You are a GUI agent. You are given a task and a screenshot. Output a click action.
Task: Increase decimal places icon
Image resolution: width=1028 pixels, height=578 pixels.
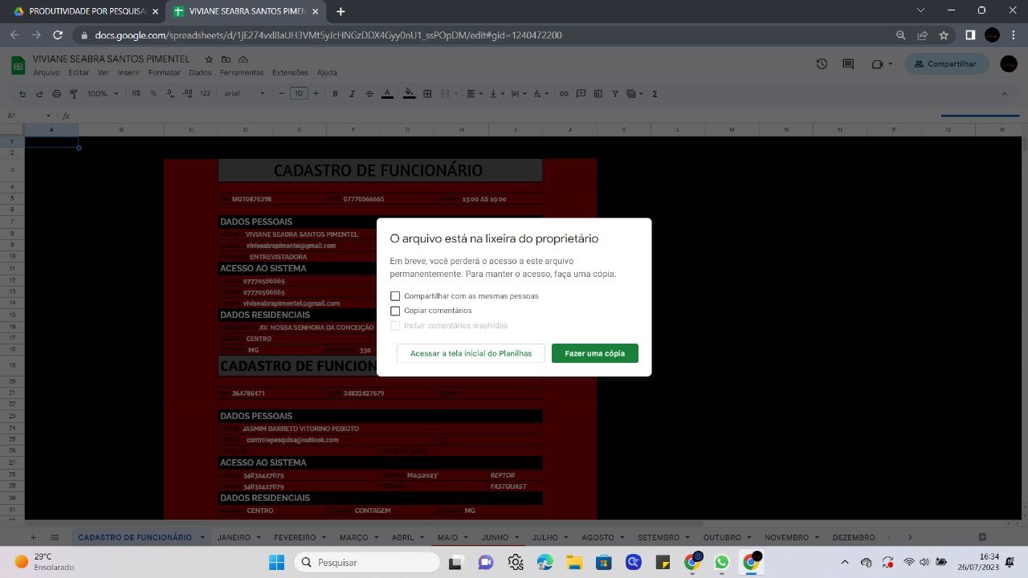pyautogui.click(x=187, y=94)
